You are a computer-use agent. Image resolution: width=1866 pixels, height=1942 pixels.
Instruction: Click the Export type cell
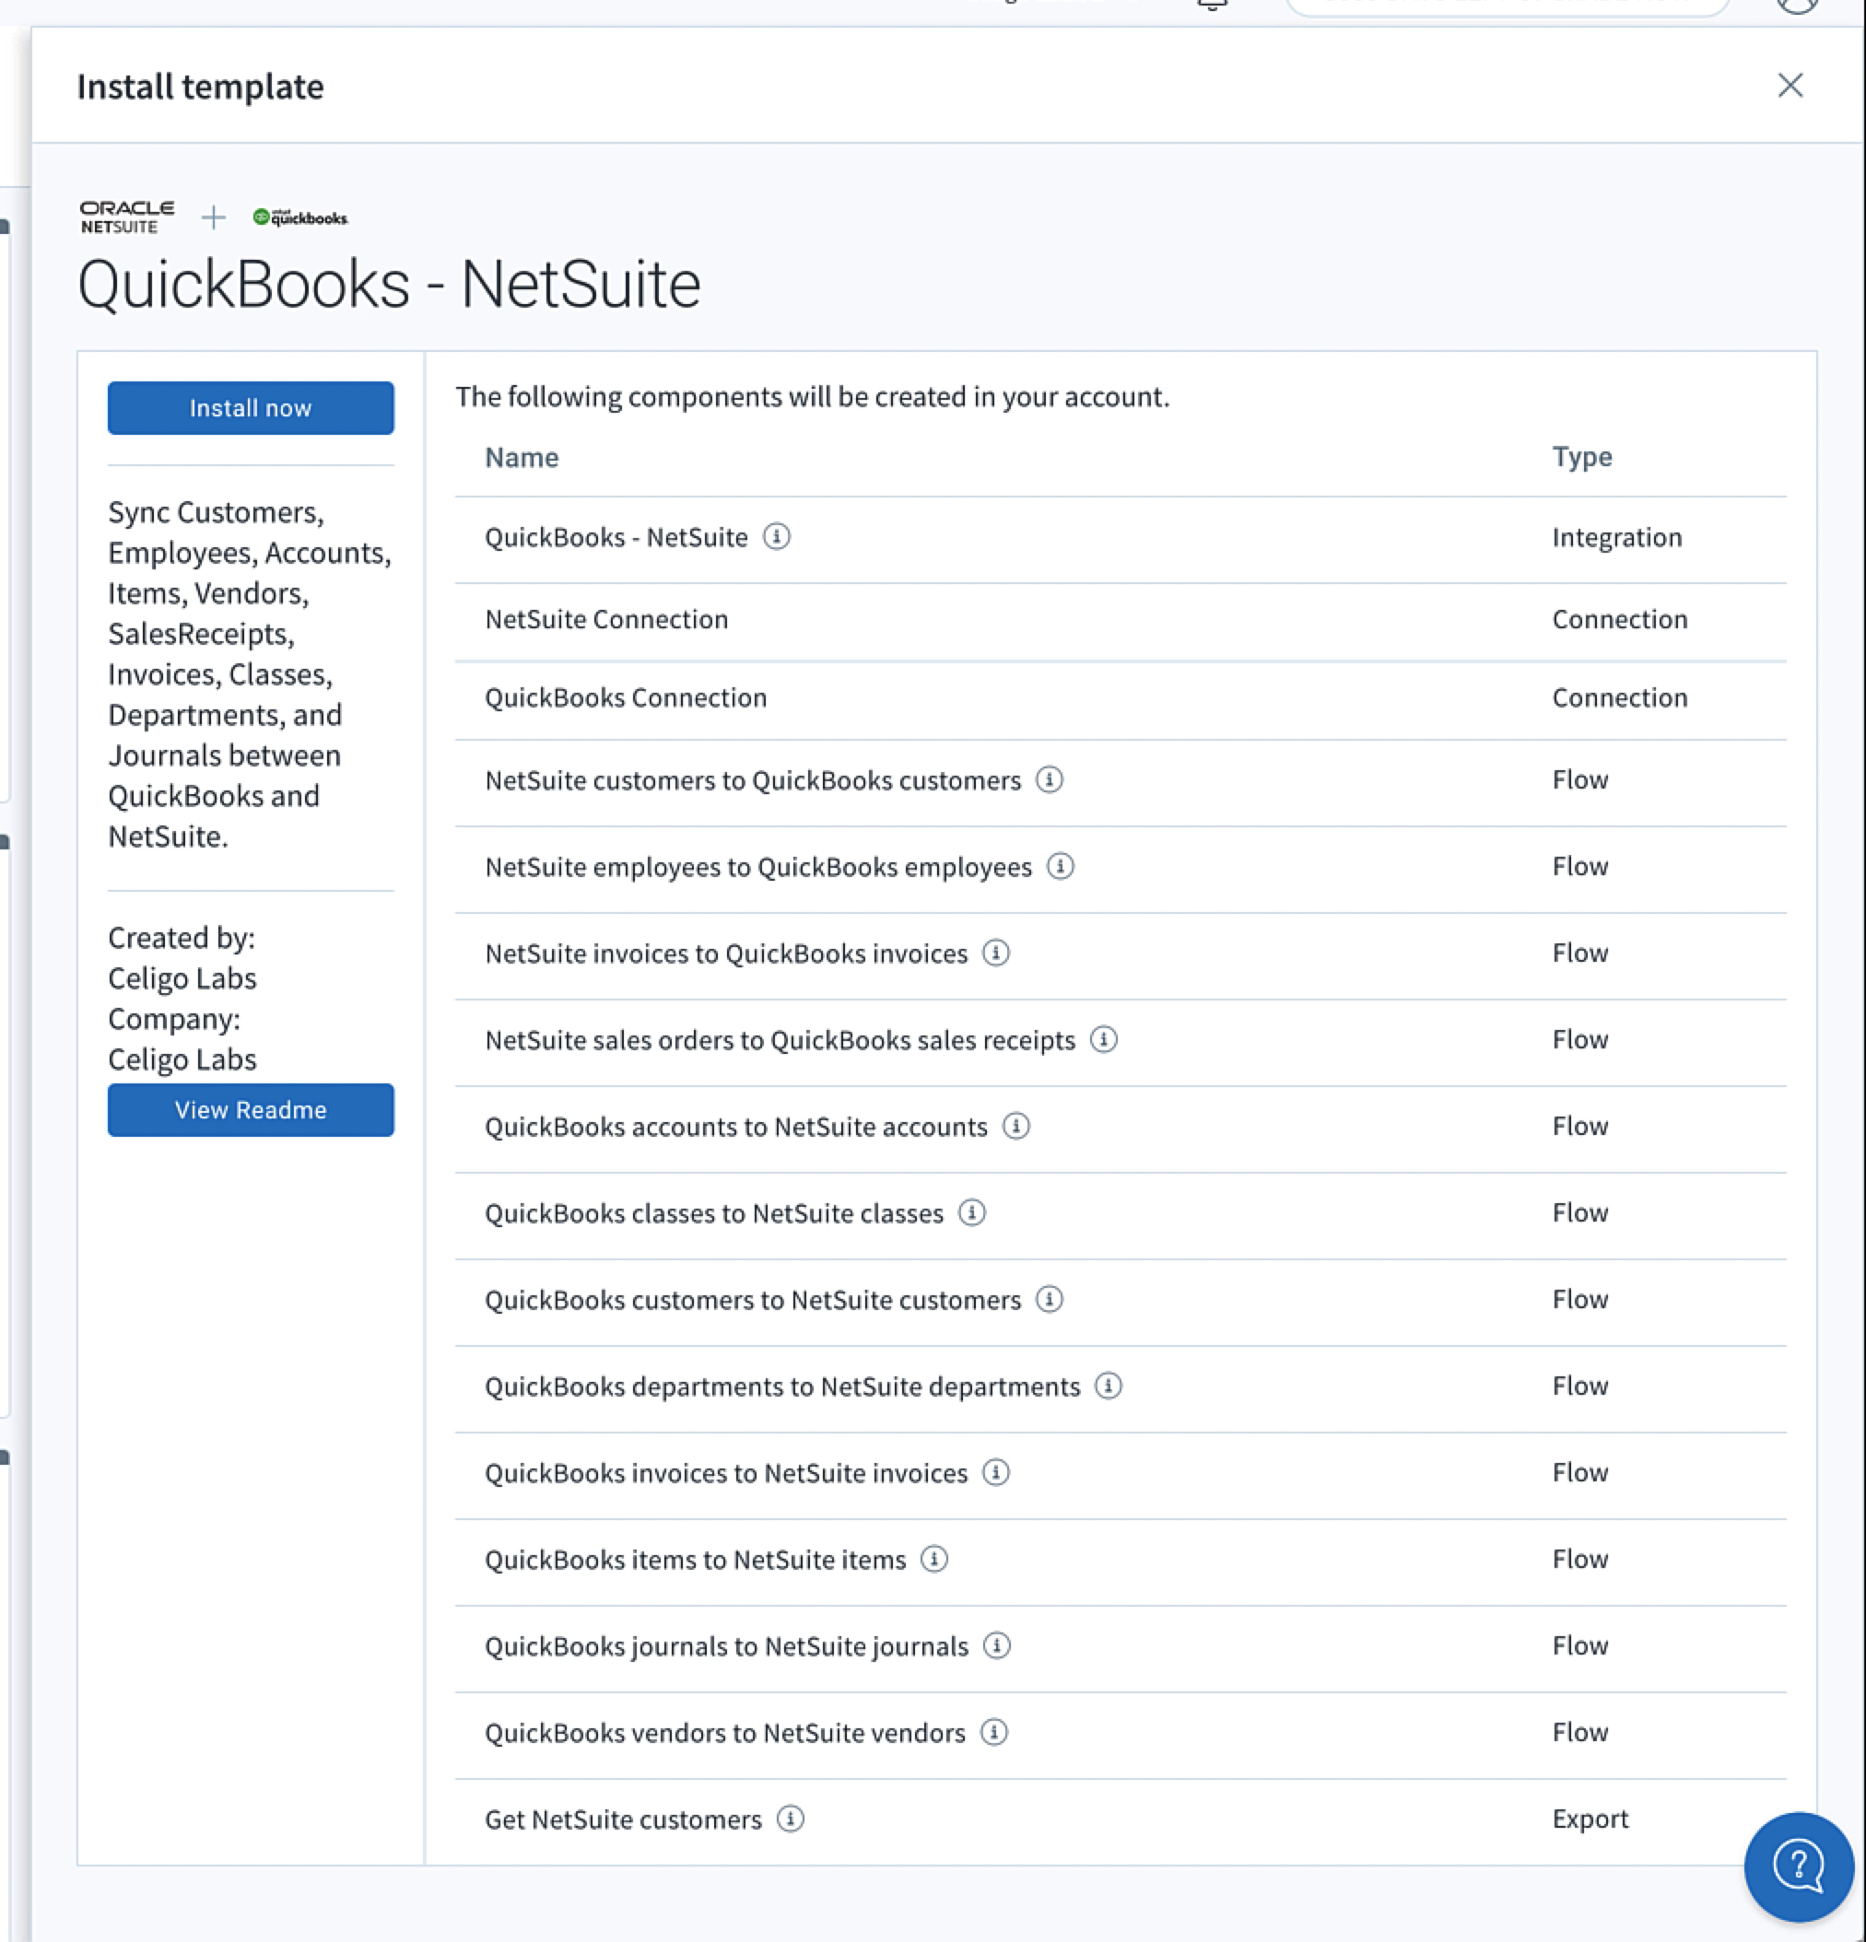[x=1590, y=1819]
